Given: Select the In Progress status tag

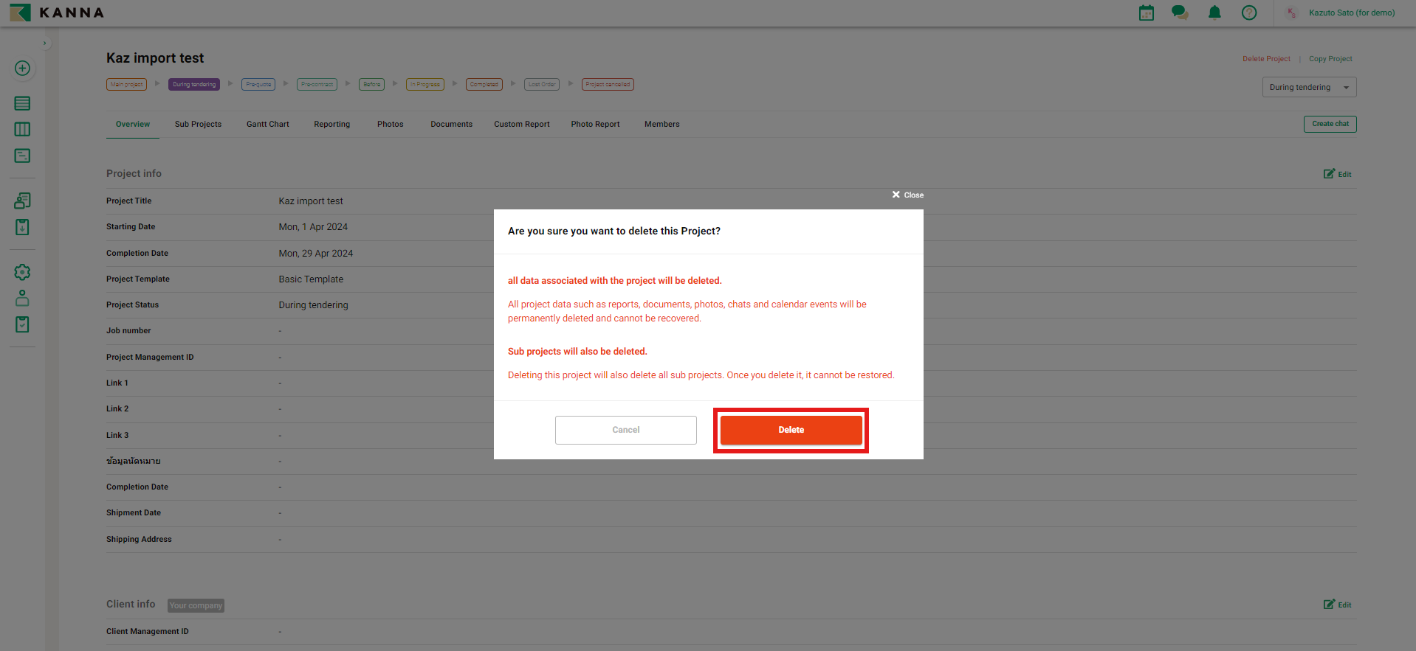Looking at the screenshot, I should pyautogui.click(x=425, y=85).
